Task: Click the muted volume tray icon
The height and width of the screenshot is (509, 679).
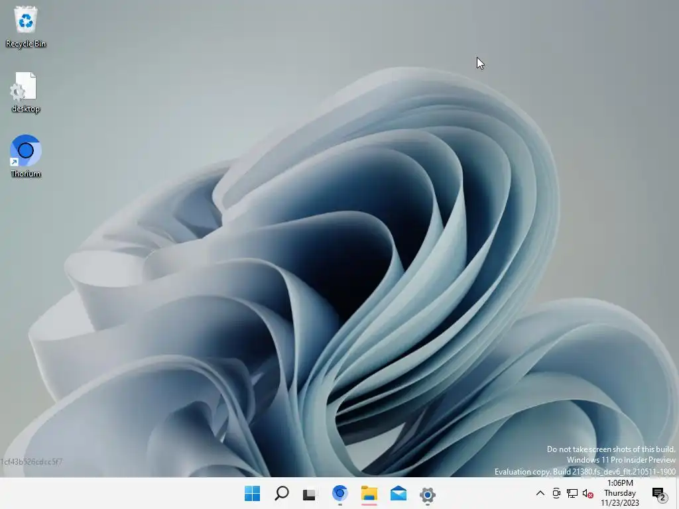Action: [587, 493]
